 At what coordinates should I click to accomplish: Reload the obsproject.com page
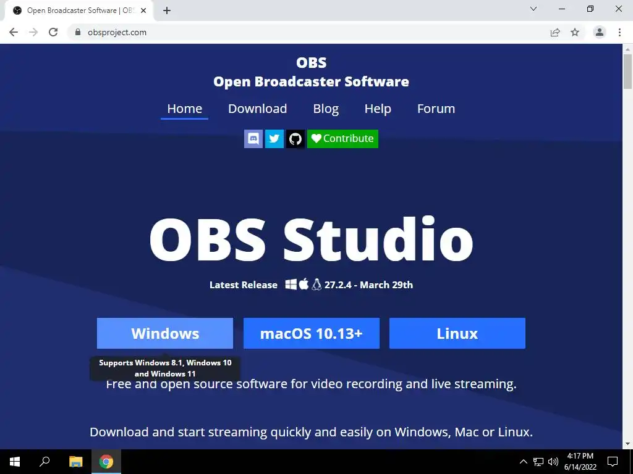click(x=53, y=32)
